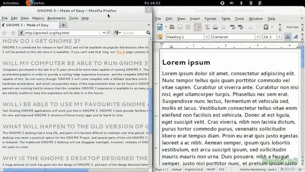This screenshot has width=305, height=172.
Task: Expand the 16.1 font size dropdown
Action: point(279,37)
